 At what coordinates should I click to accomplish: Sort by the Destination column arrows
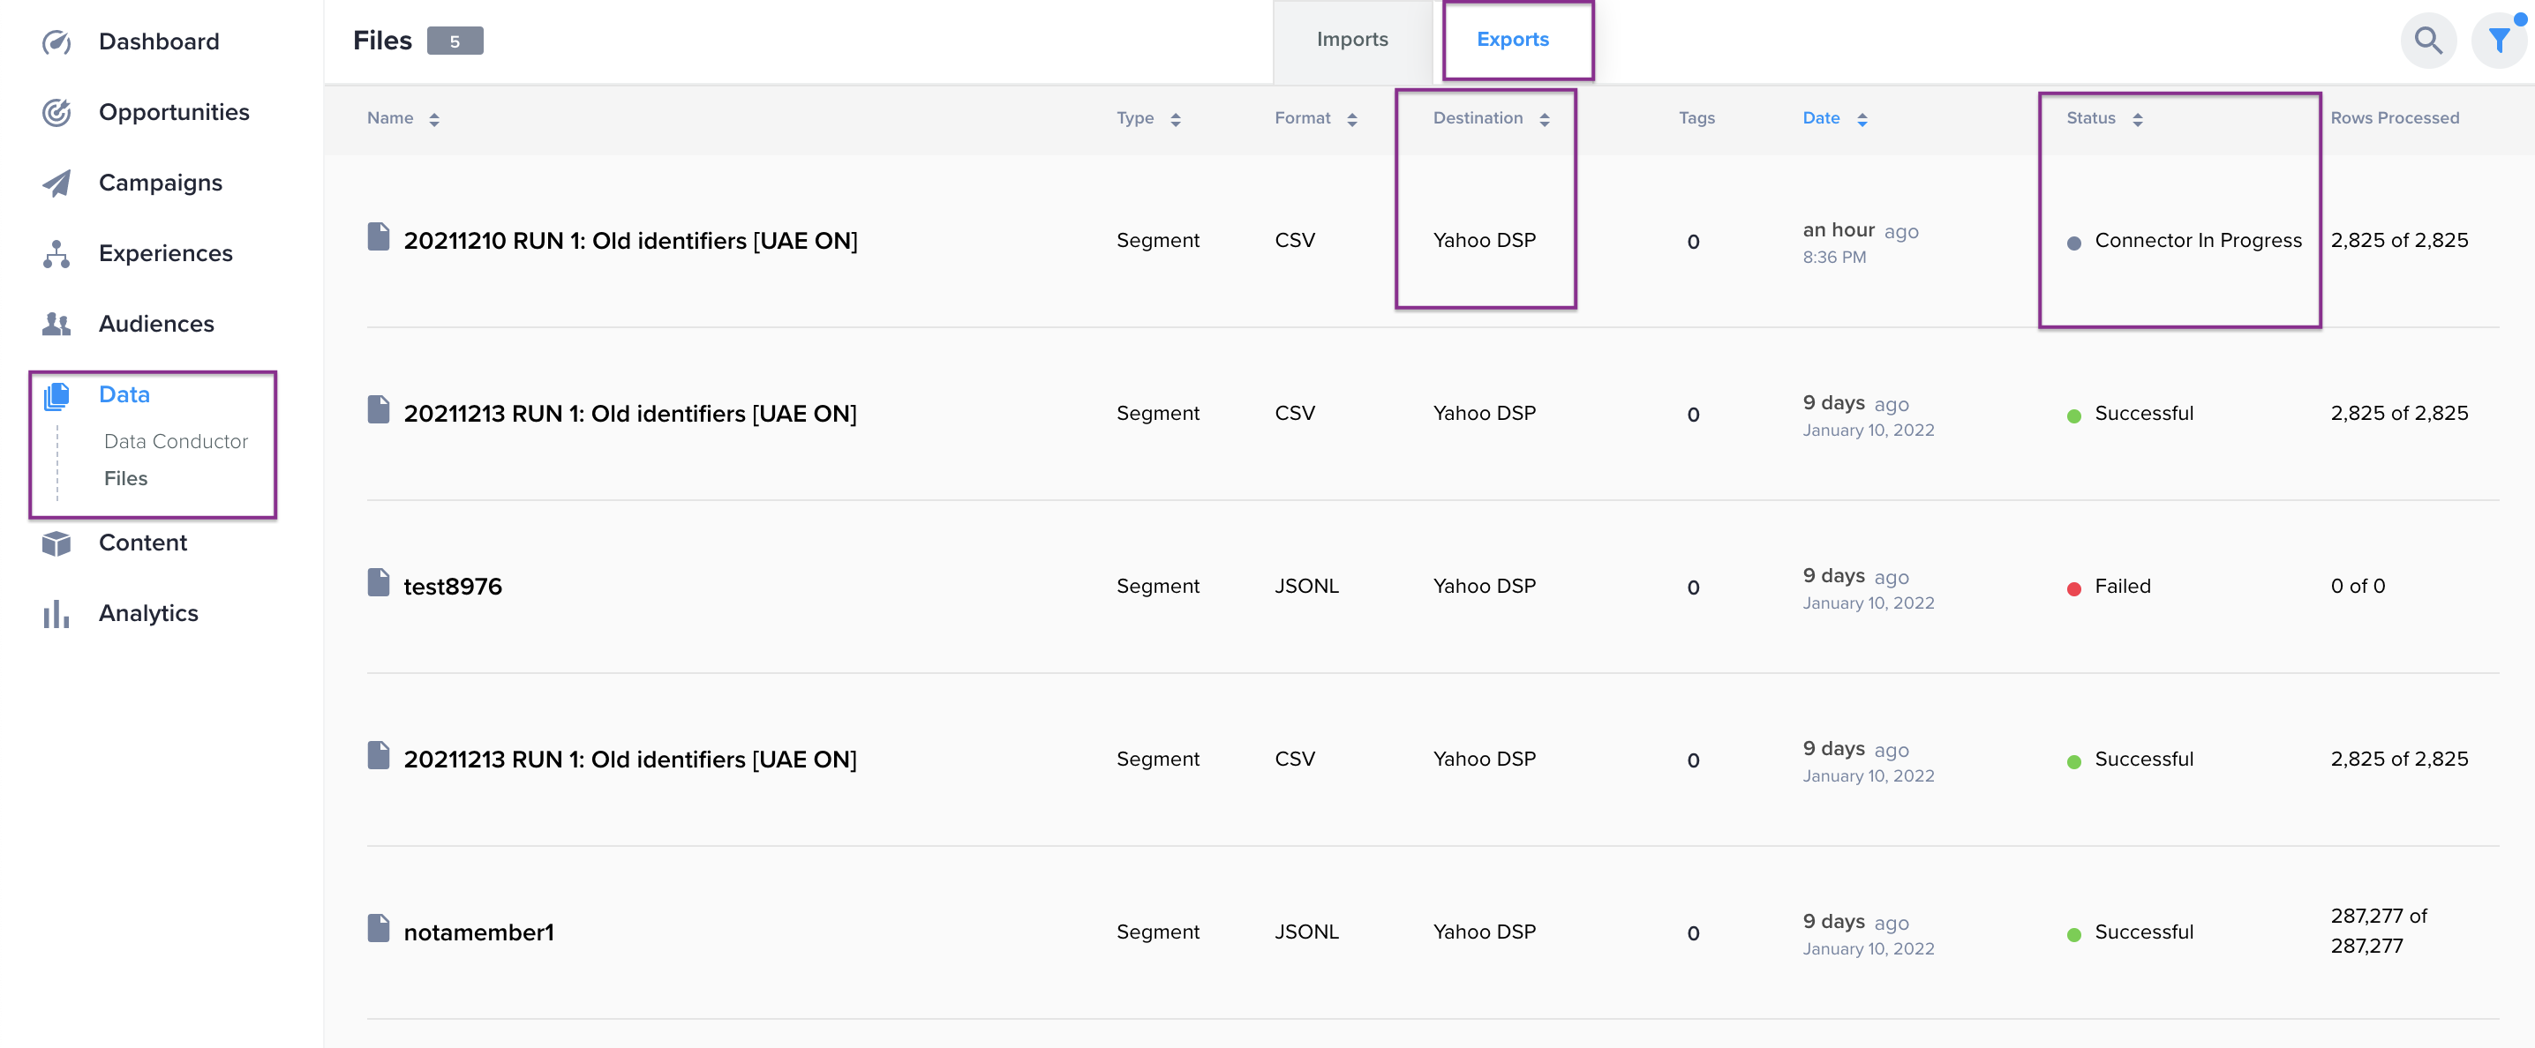click(1544, 119)
